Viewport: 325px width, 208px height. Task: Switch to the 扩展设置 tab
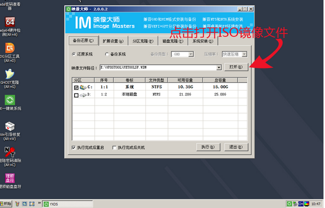(113, 41)
